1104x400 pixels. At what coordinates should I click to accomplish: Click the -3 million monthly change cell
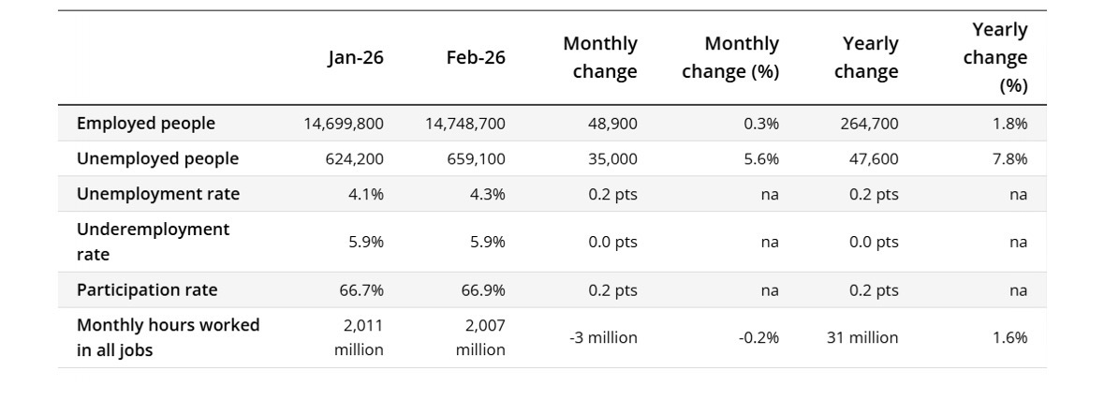(x=603, y=337)
